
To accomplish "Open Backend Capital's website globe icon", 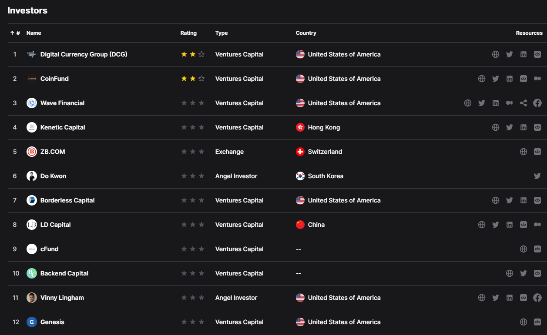I will point(510,273).
